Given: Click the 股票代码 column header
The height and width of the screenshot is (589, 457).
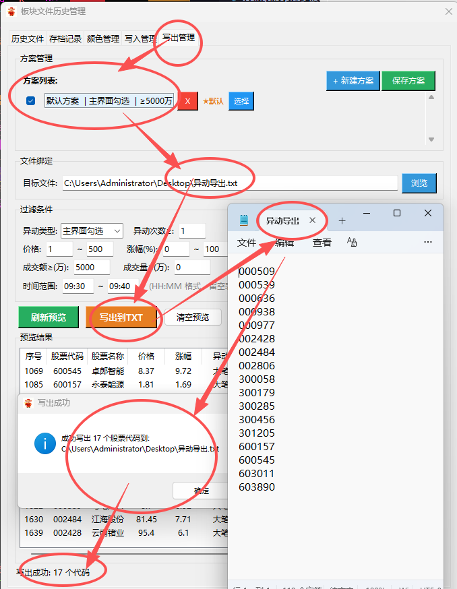Looking at the screenshot, I should [x=67, y=356].
